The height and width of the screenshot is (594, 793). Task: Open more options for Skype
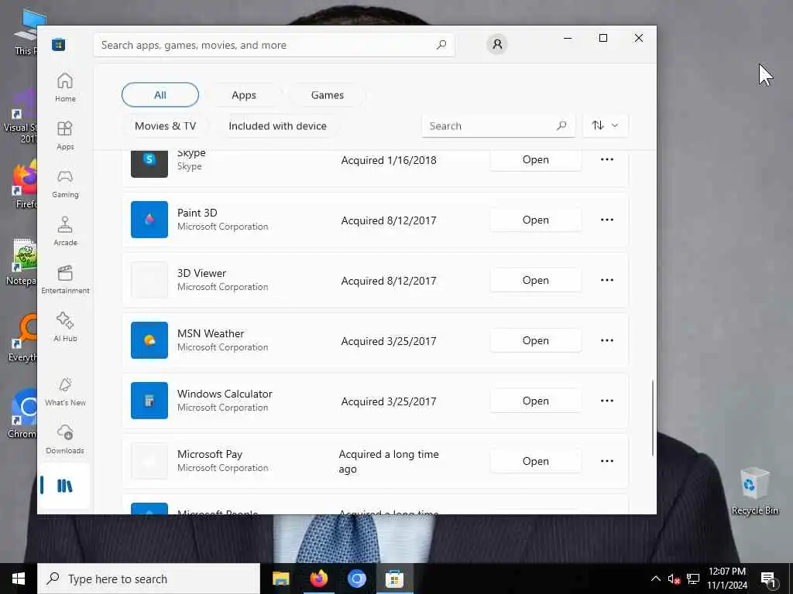(607, 159)
